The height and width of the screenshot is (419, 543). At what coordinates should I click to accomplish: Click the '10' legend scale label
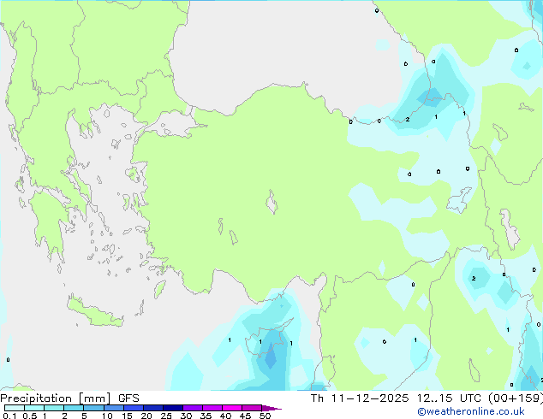click(x=107, y=416)
